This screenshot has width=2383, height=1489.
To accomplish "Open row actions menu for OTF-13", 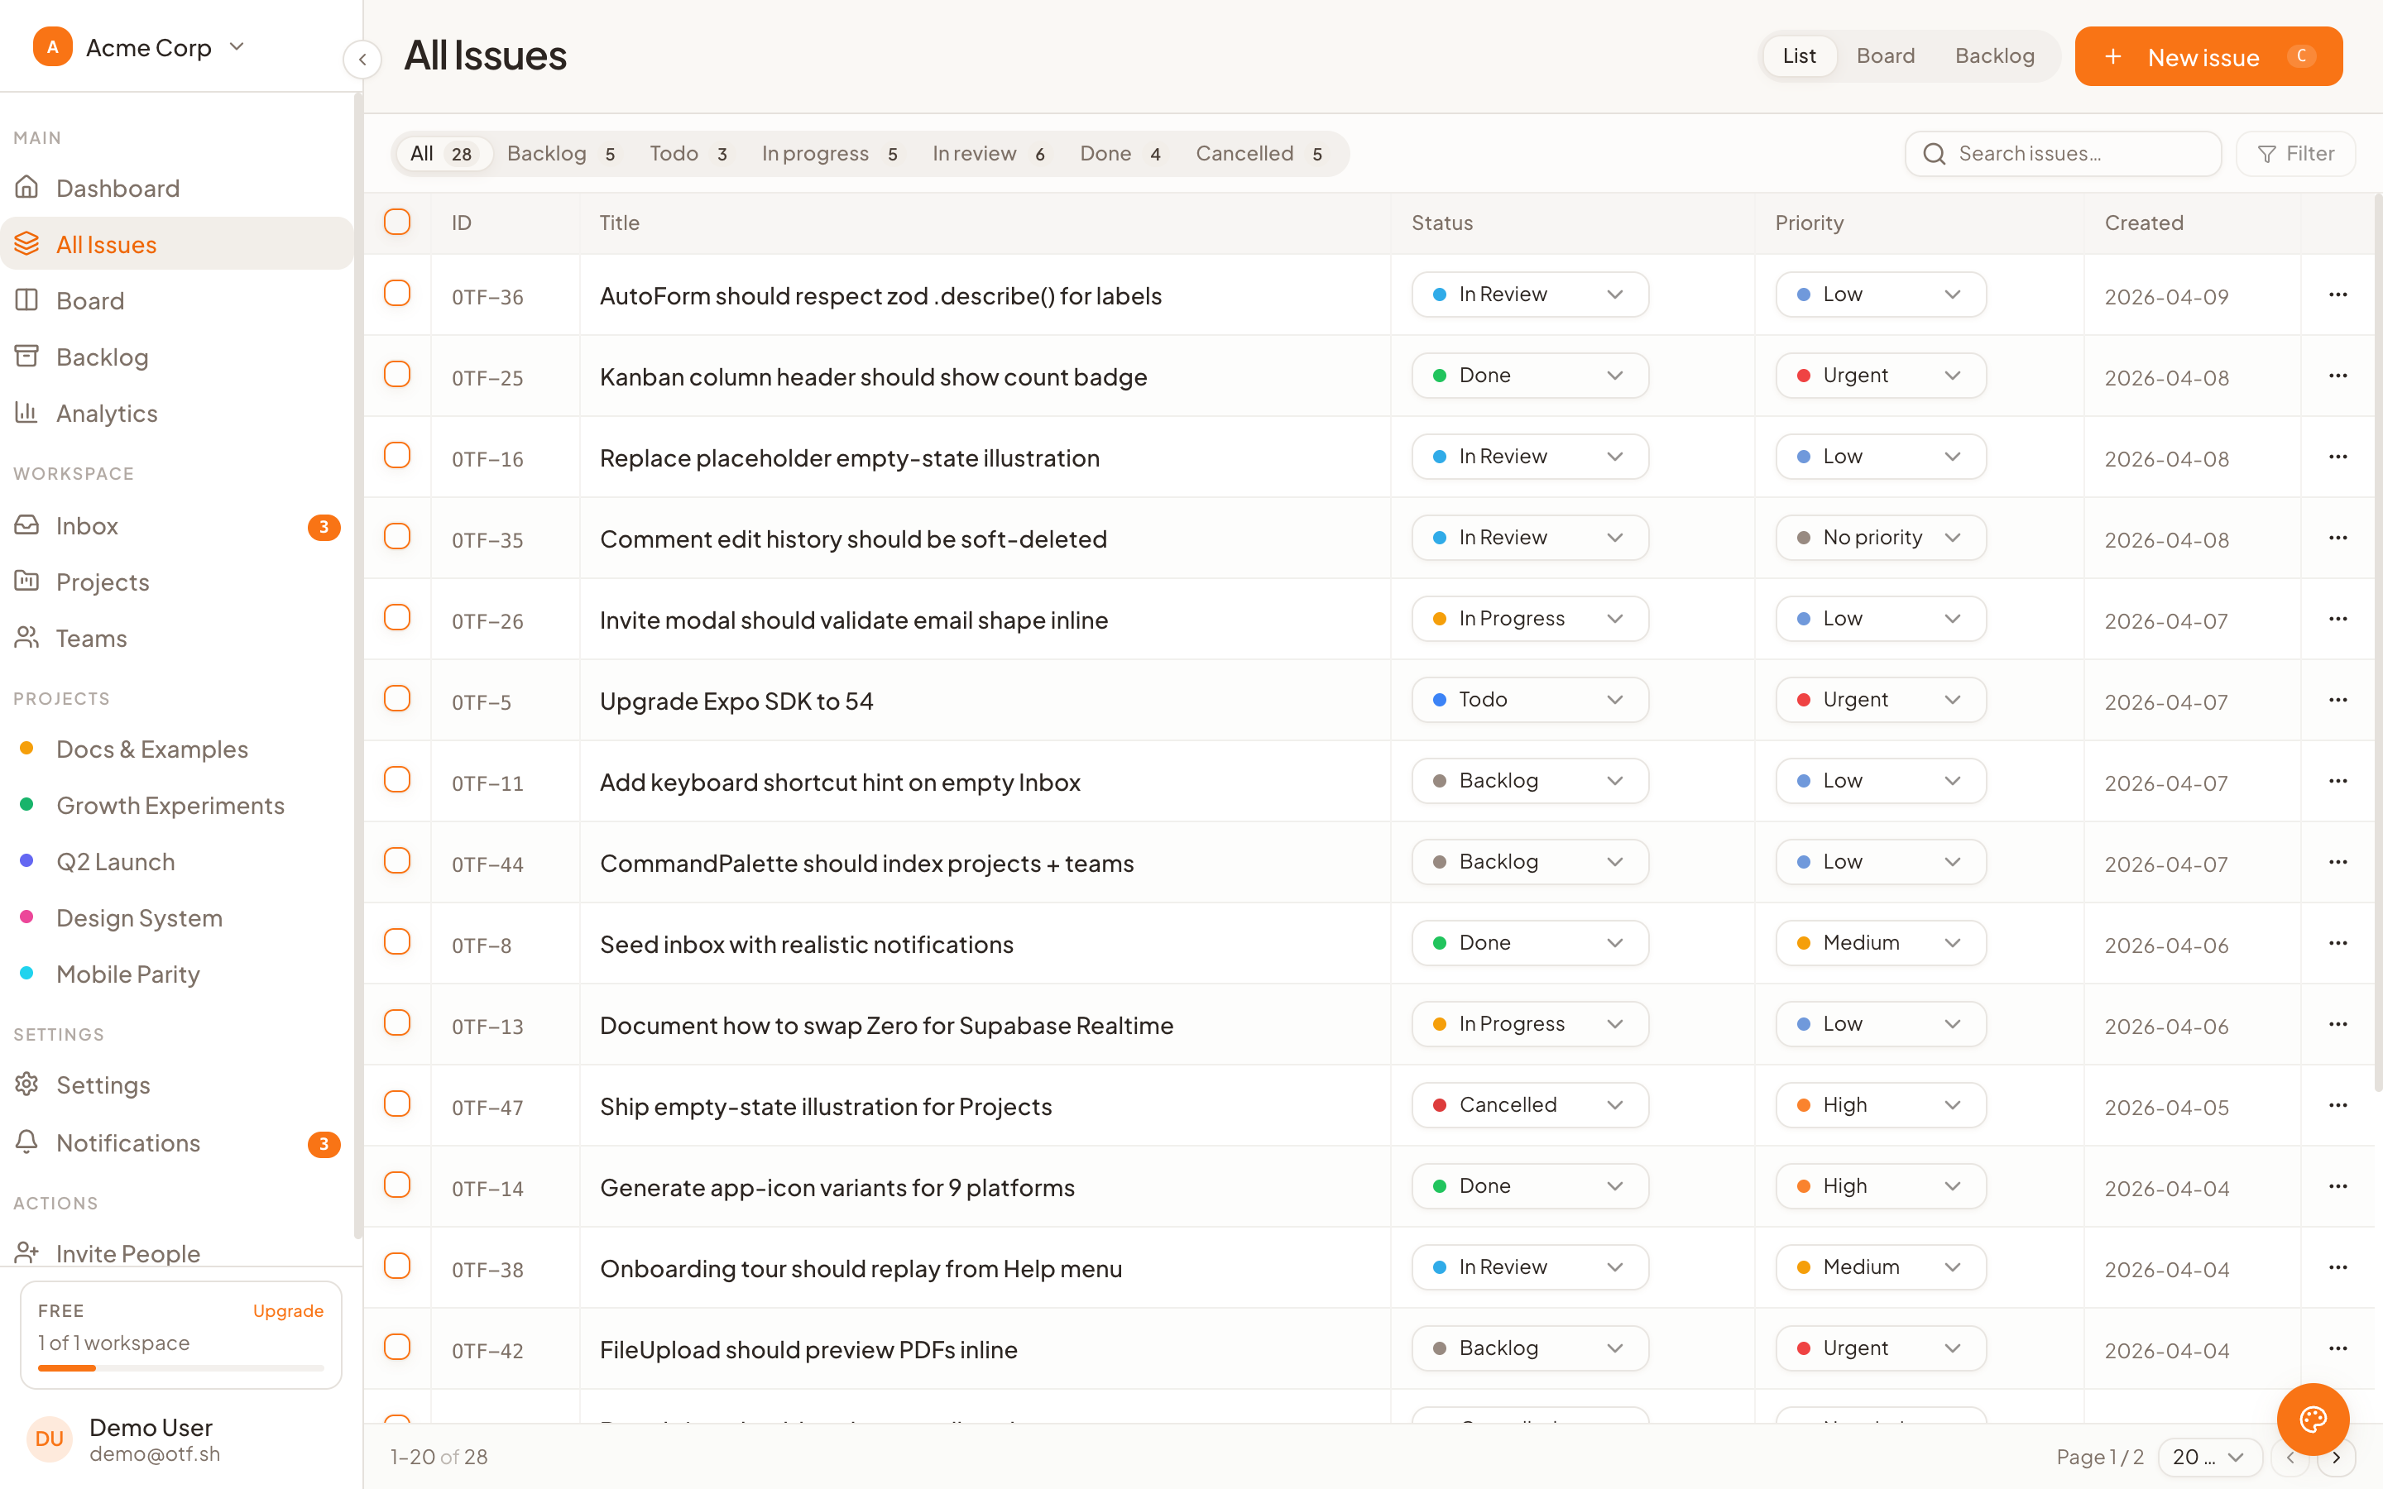I will tap(2337, 1024).
